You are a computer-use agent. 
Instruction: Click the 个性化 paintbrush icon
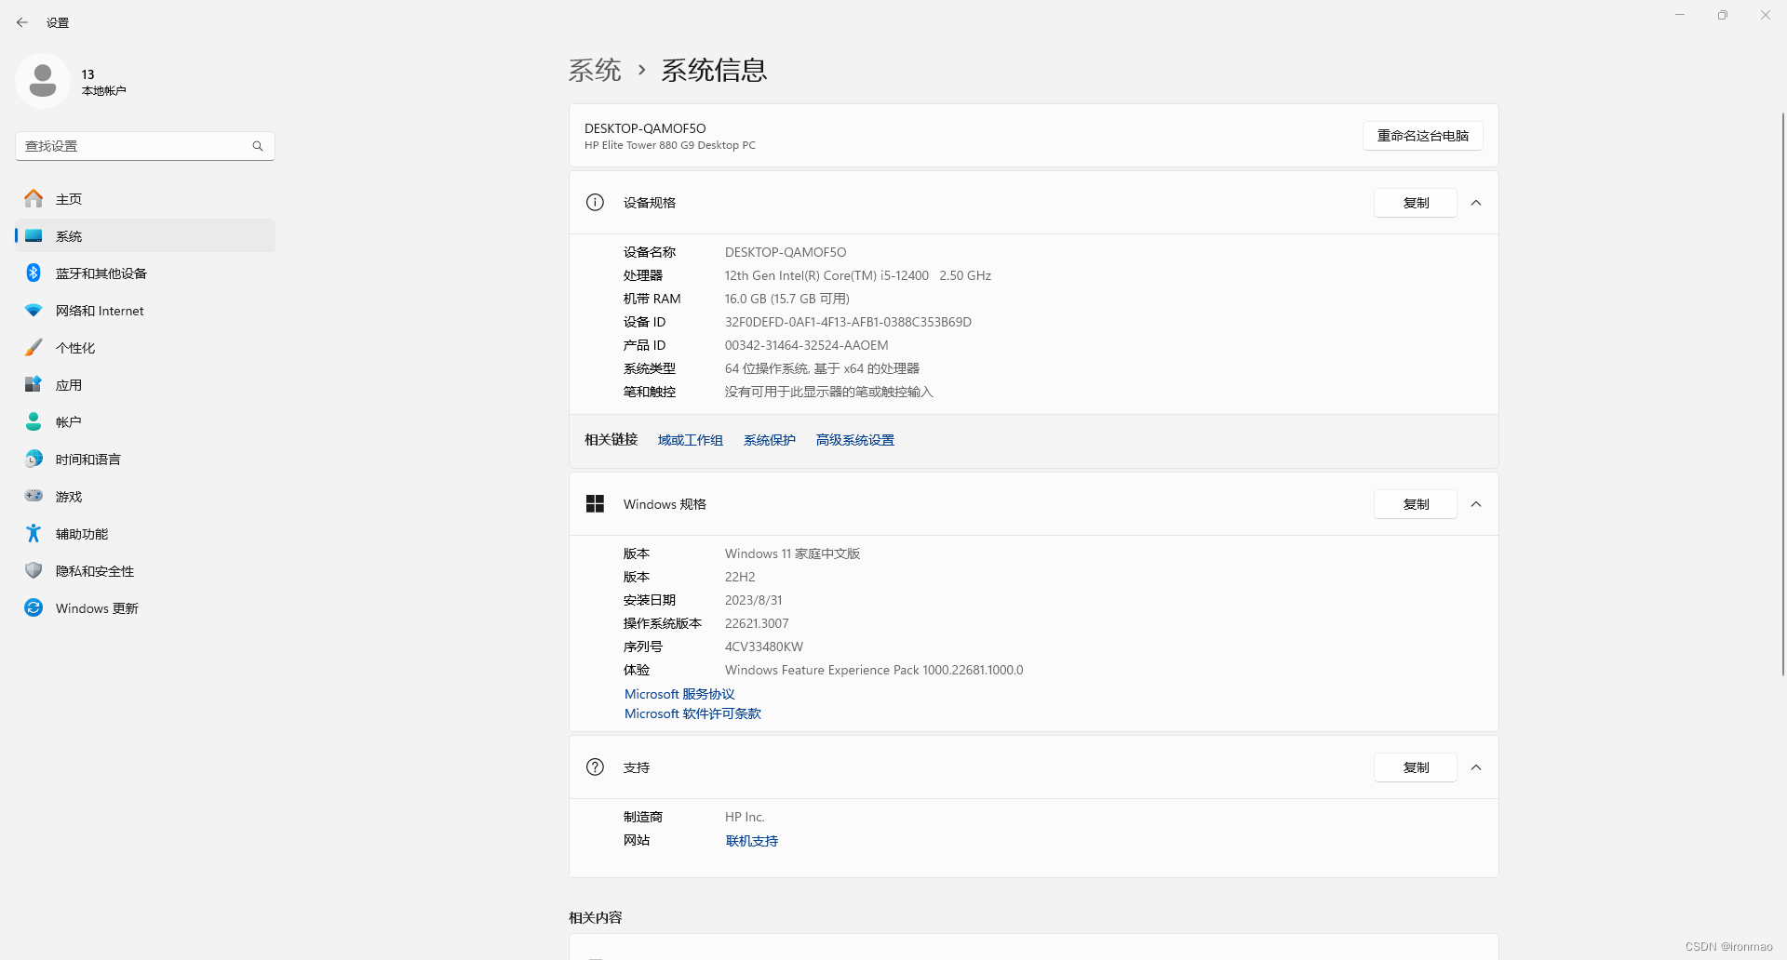pyautogui.click(x=34, y=347)
